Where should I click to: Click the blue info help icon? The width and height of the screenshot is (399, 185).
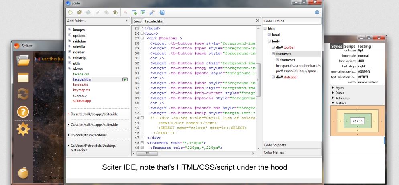(317, 12)
